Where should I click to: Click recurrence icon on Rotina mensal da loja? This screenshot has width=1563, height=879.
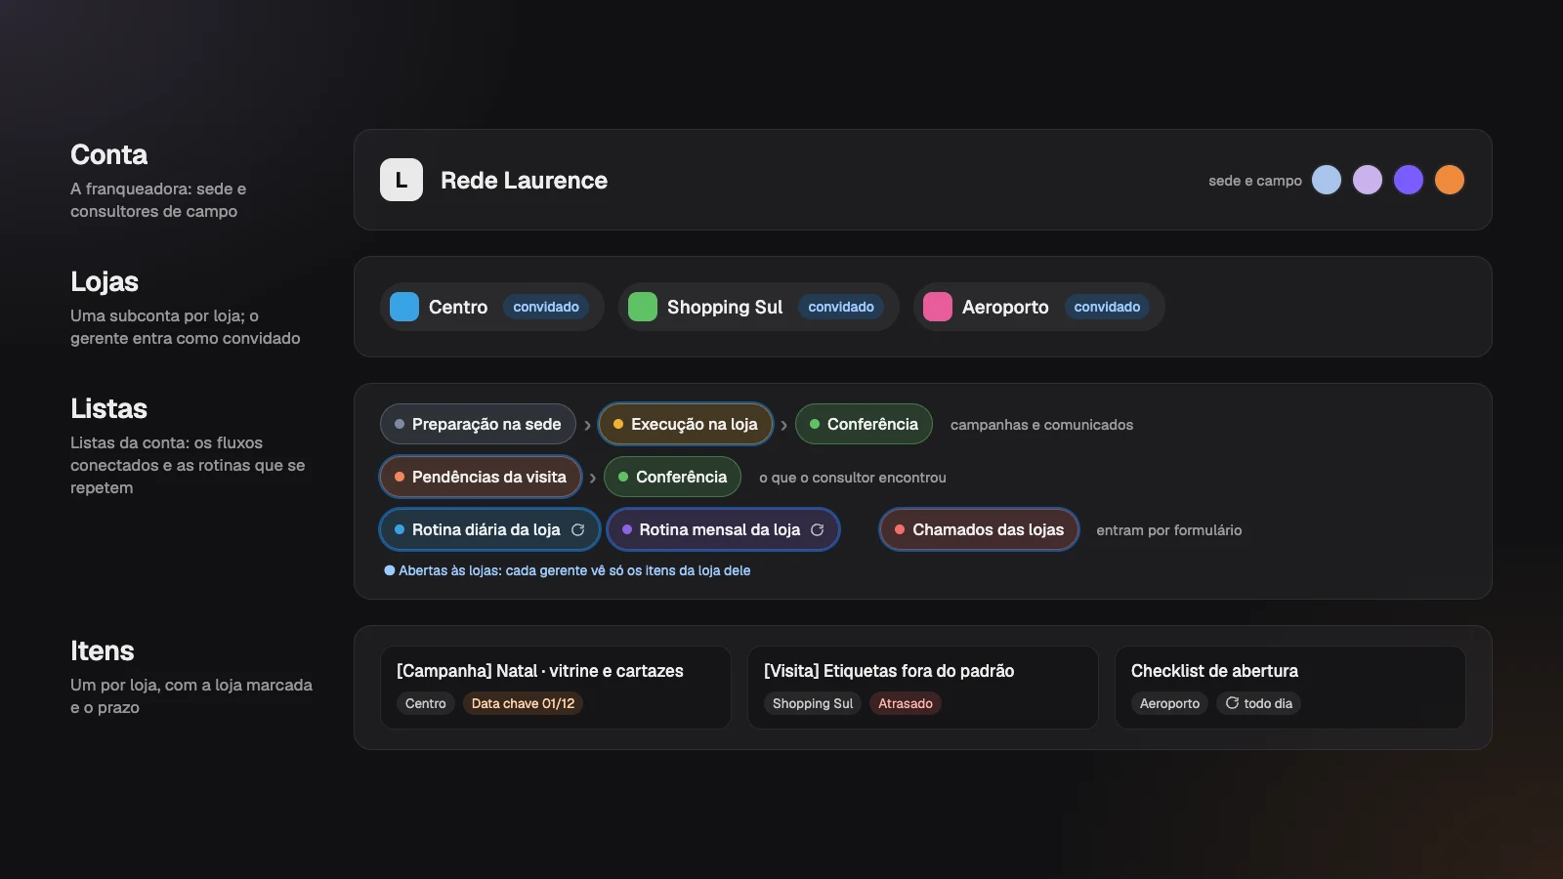click(x=818, y=529)
